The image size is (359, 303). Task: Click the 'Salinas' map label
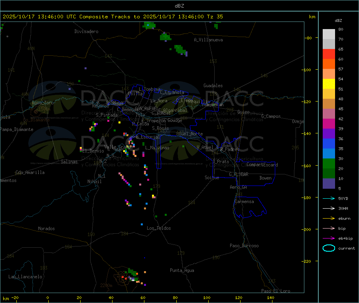point(69,162)
